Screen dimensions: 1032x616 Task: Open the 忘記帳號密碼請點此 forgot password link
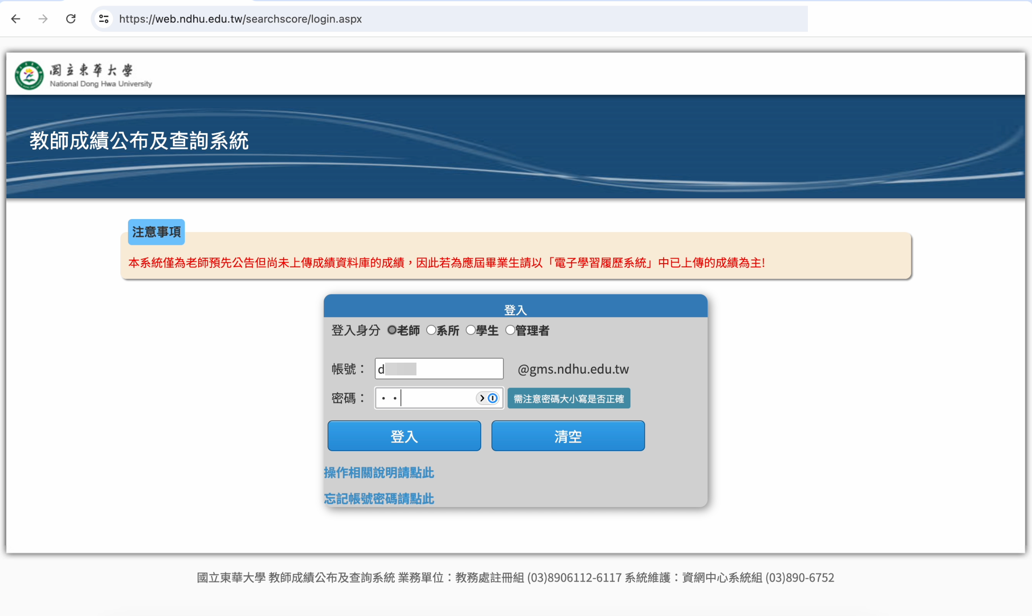pos(379,498)
